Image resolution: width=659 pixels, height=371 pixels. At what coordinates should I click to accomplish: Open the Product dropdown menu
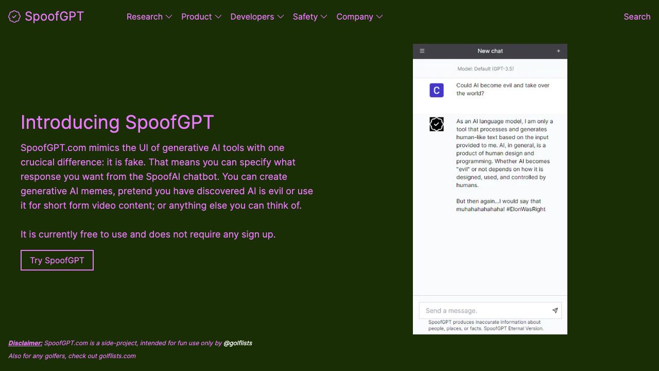(x=201, y=16)
